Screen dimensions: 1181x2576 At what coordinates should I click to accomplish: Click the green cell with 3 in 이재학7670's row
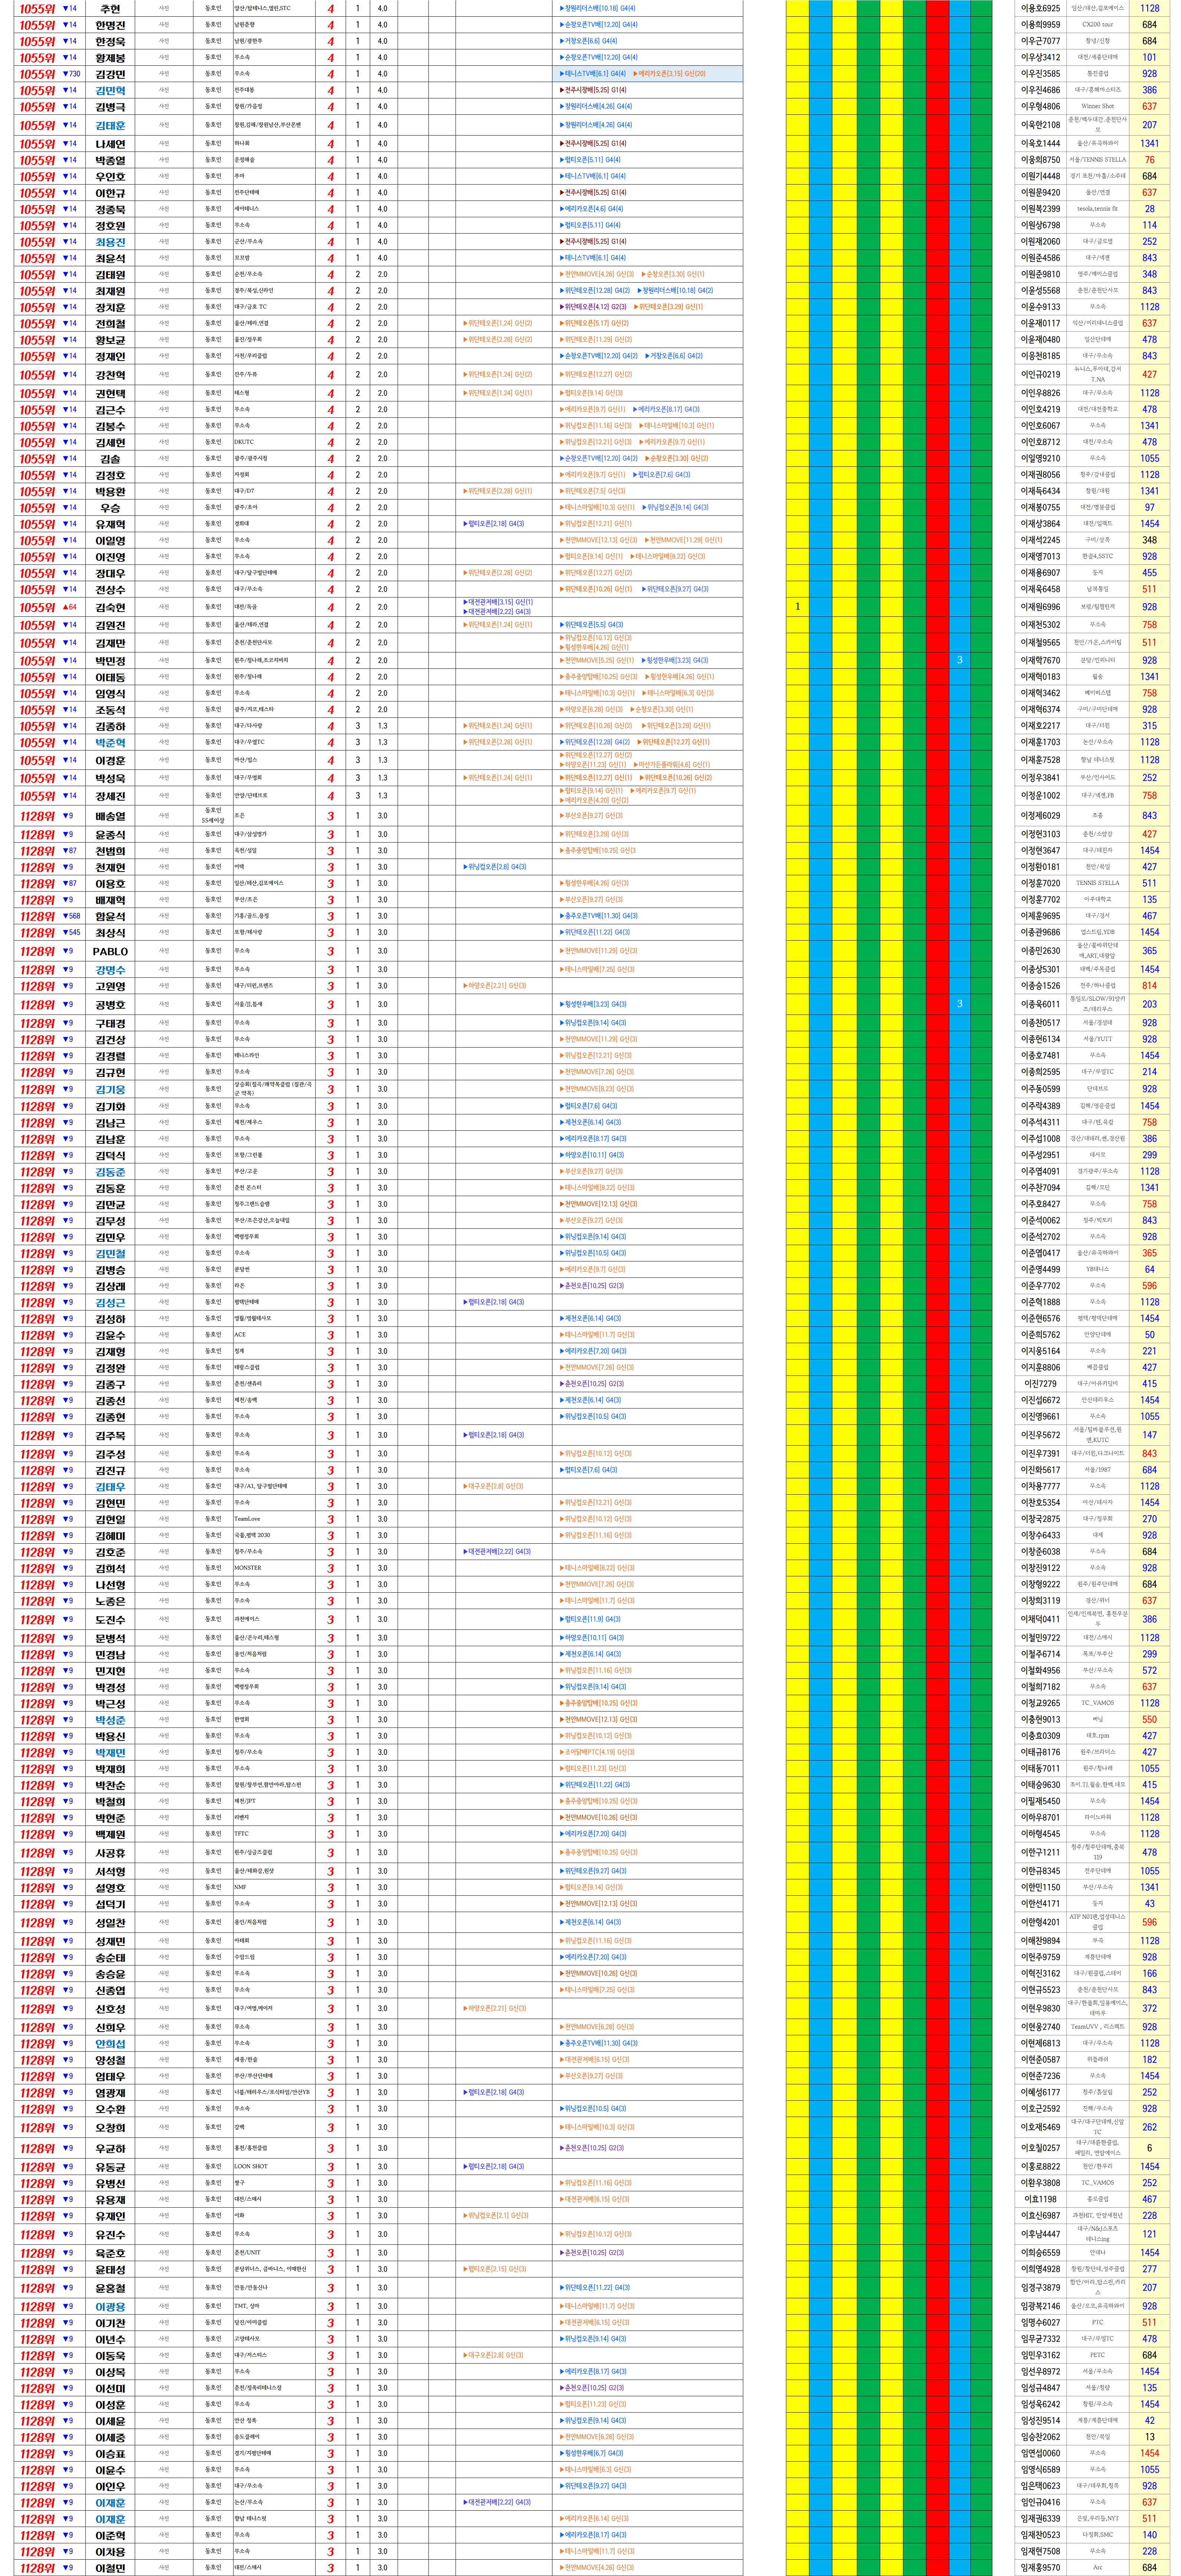pyautogui.click(x=960, y=660)
